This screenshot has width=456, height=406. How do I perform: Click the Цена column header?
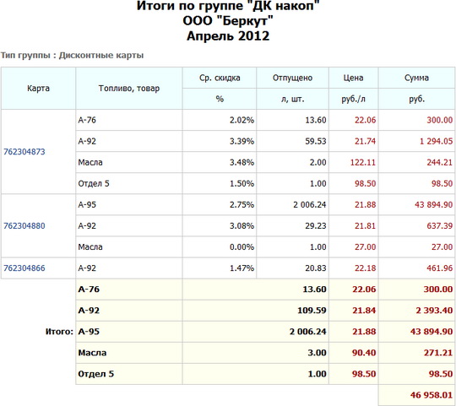coord(353,78)
